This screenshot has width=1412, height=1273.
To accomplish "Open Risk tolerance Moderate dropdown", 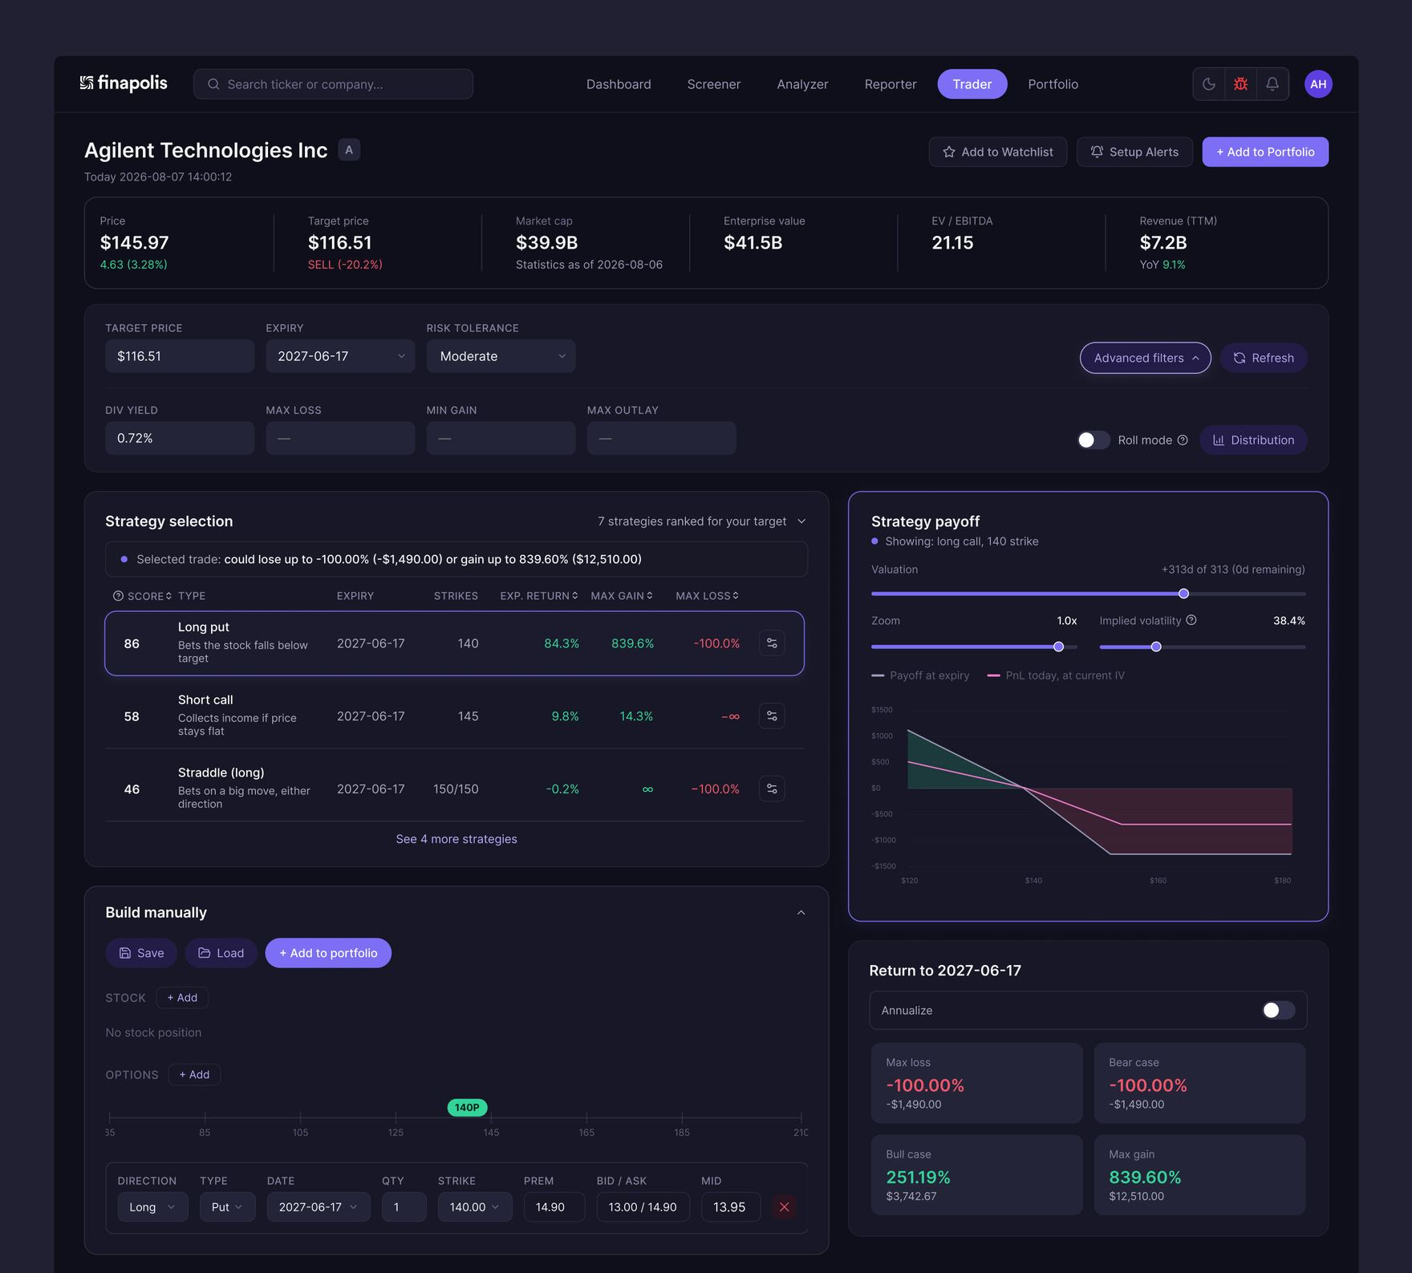I will 501,356.
